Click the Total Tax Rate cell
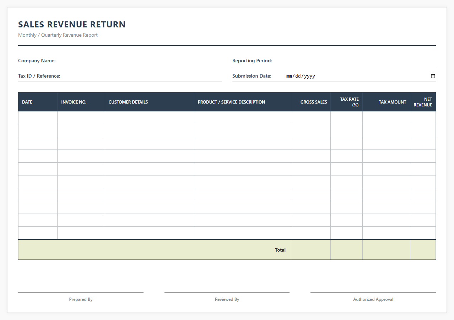Image resolution: width=454 pixels, height=320 pixels. 346,250
